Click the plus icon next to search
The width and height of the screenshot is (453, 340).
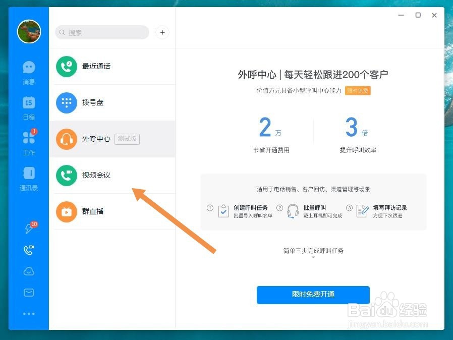point(162,32)
